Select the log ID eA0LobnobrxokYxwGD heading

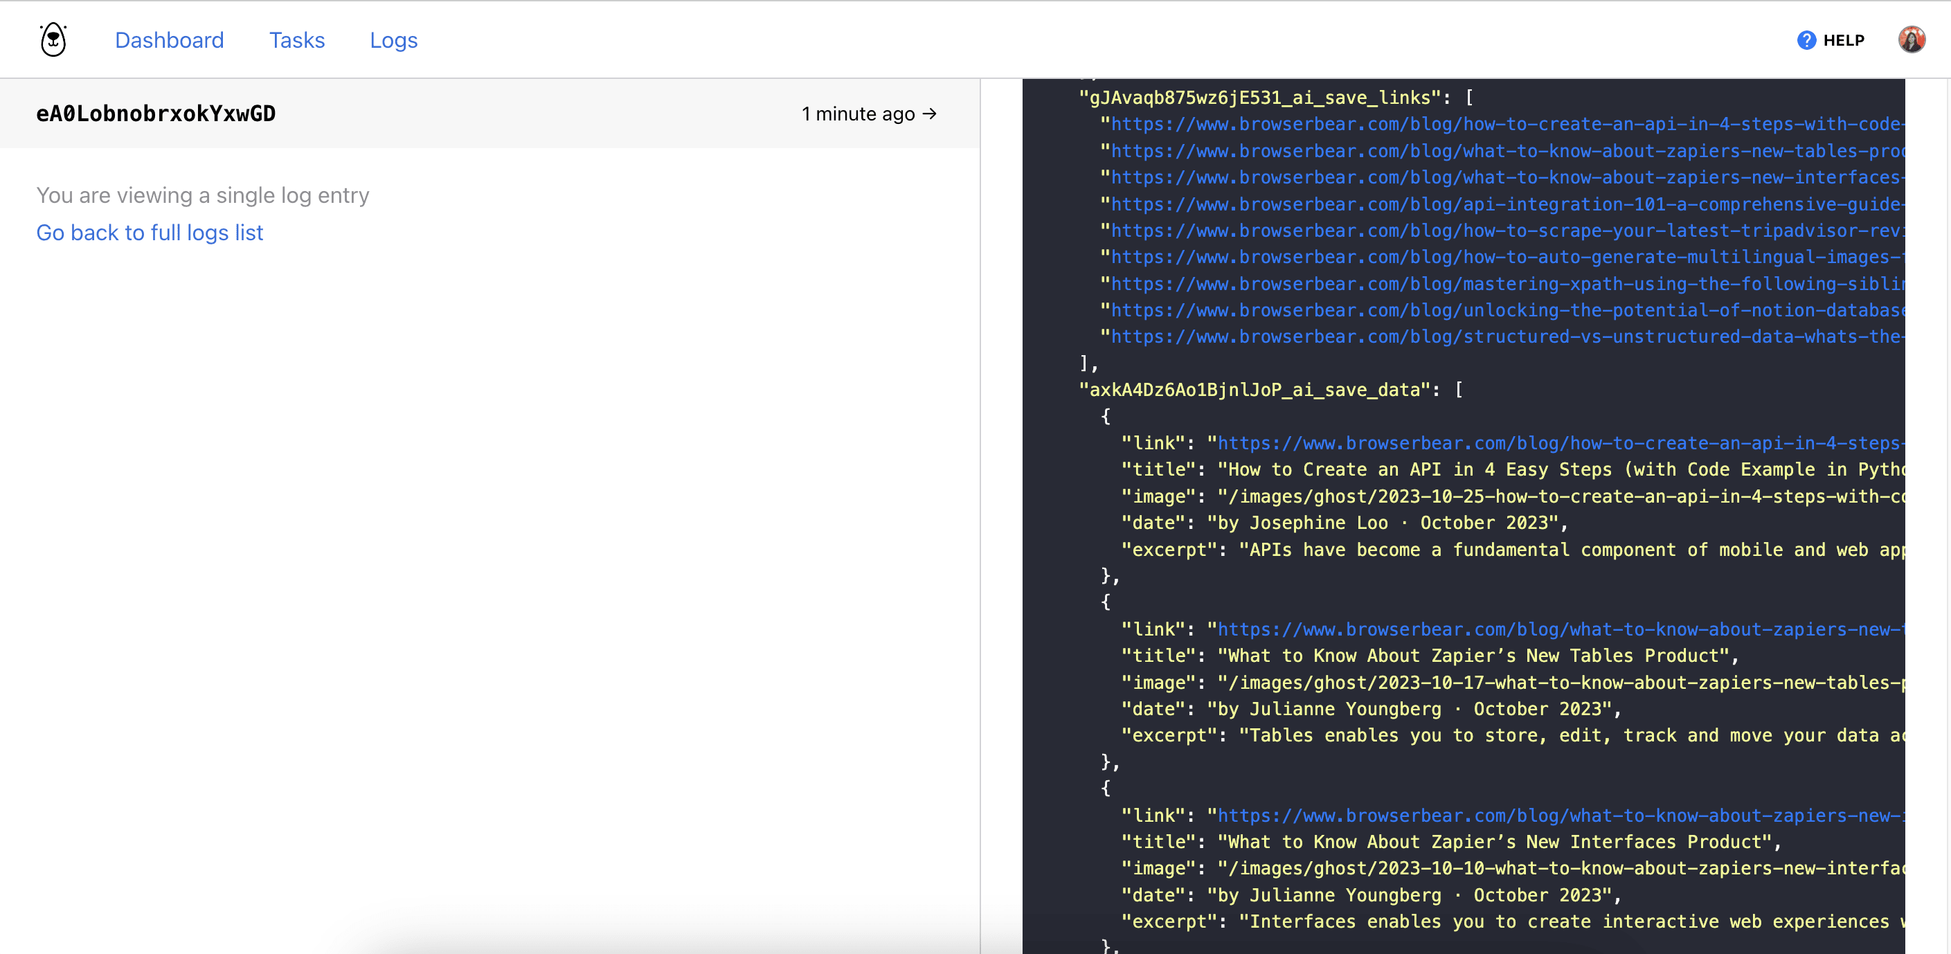pos(156,114)
